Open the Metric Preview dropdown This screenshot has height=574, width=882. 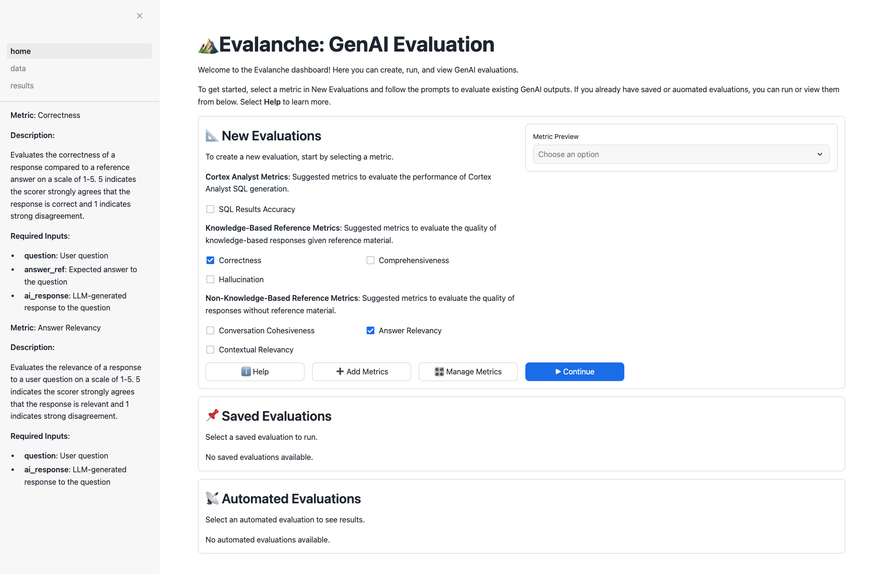tap(681, 154)
